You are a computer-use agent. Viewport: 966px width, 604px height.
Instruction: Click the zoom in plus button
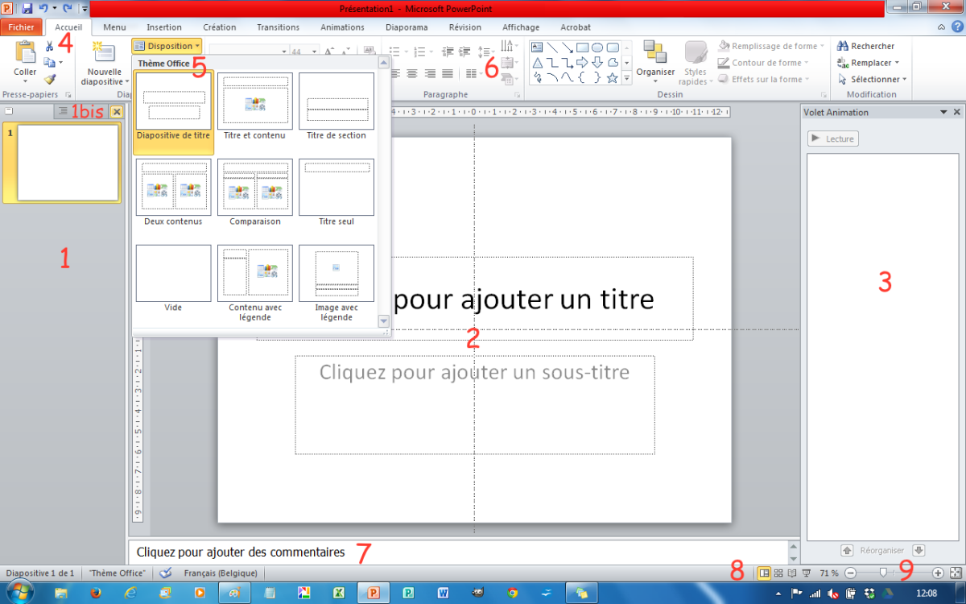(x=938, y=573)
